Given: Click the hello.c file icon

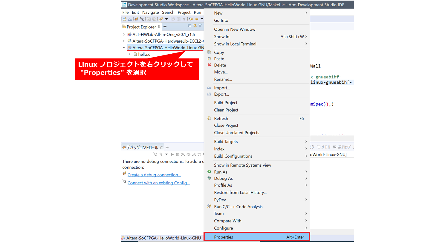Looking at the screenshot, I should 135,54.
